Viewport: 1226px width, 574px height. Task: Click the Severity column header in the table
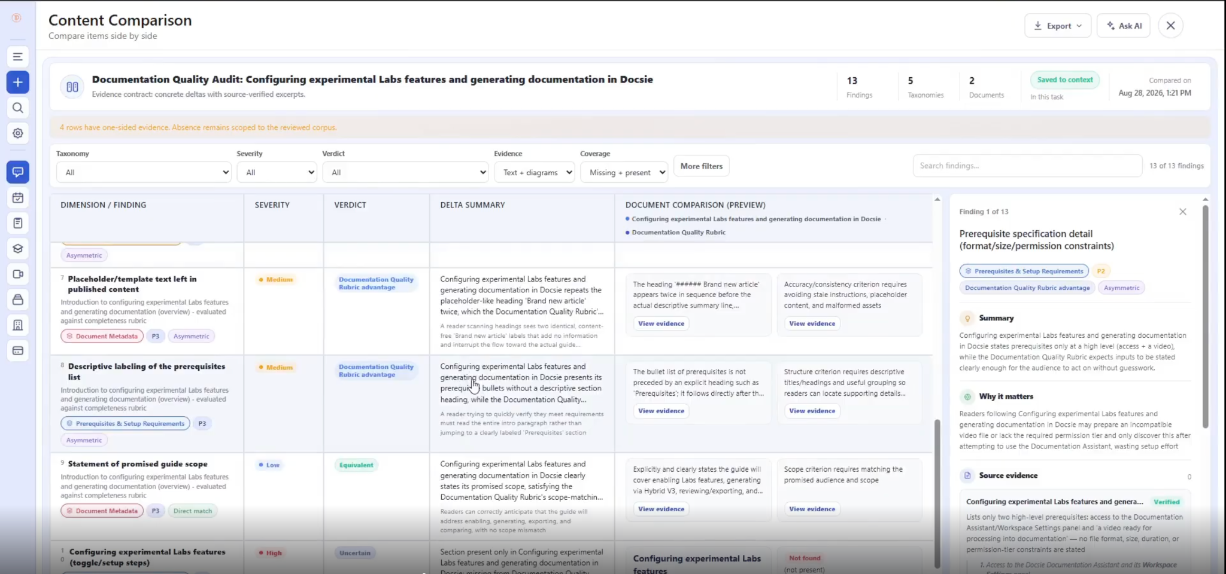coord(272,205)
